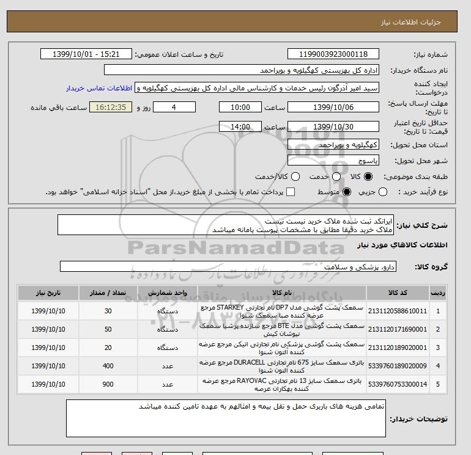Click the جزئیات اطلاعات نیاز page header
This screenshot has width=471, height=455.
point(410,22)
